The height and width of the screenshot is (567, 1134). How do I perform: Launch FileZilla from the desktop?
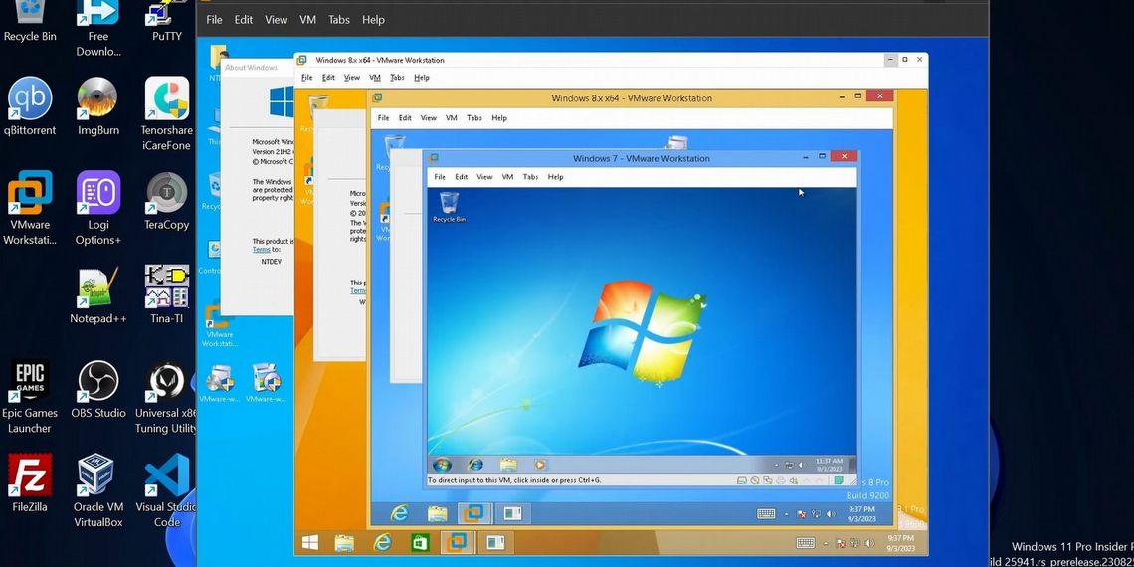click(30, 483)
